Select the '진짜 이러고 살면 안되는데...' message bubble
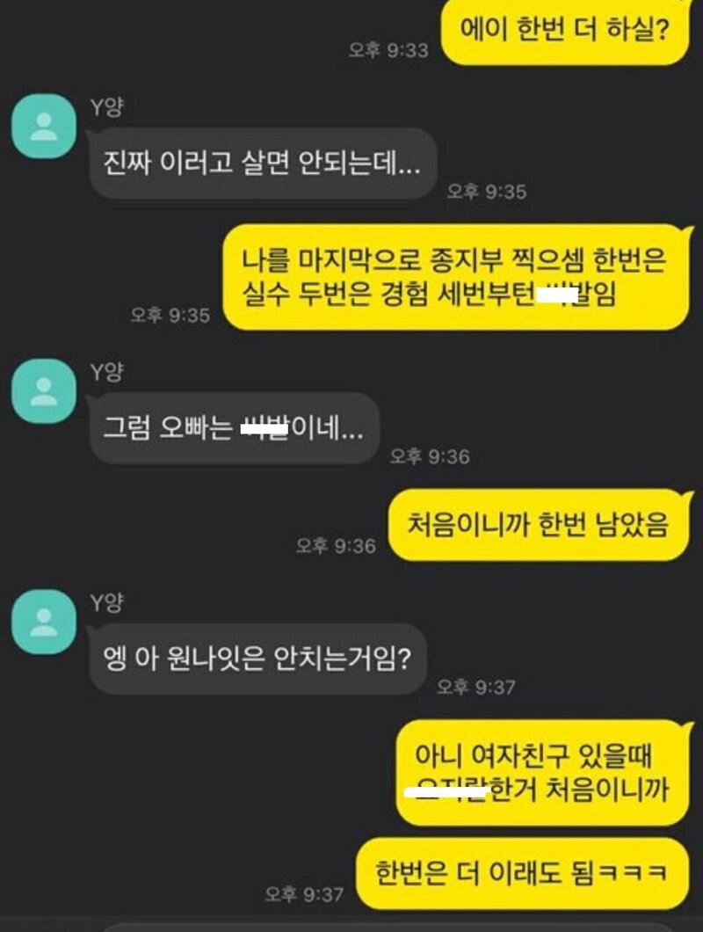Image resolution: width=703 pixels, height=932 pixels. point(264,163)
